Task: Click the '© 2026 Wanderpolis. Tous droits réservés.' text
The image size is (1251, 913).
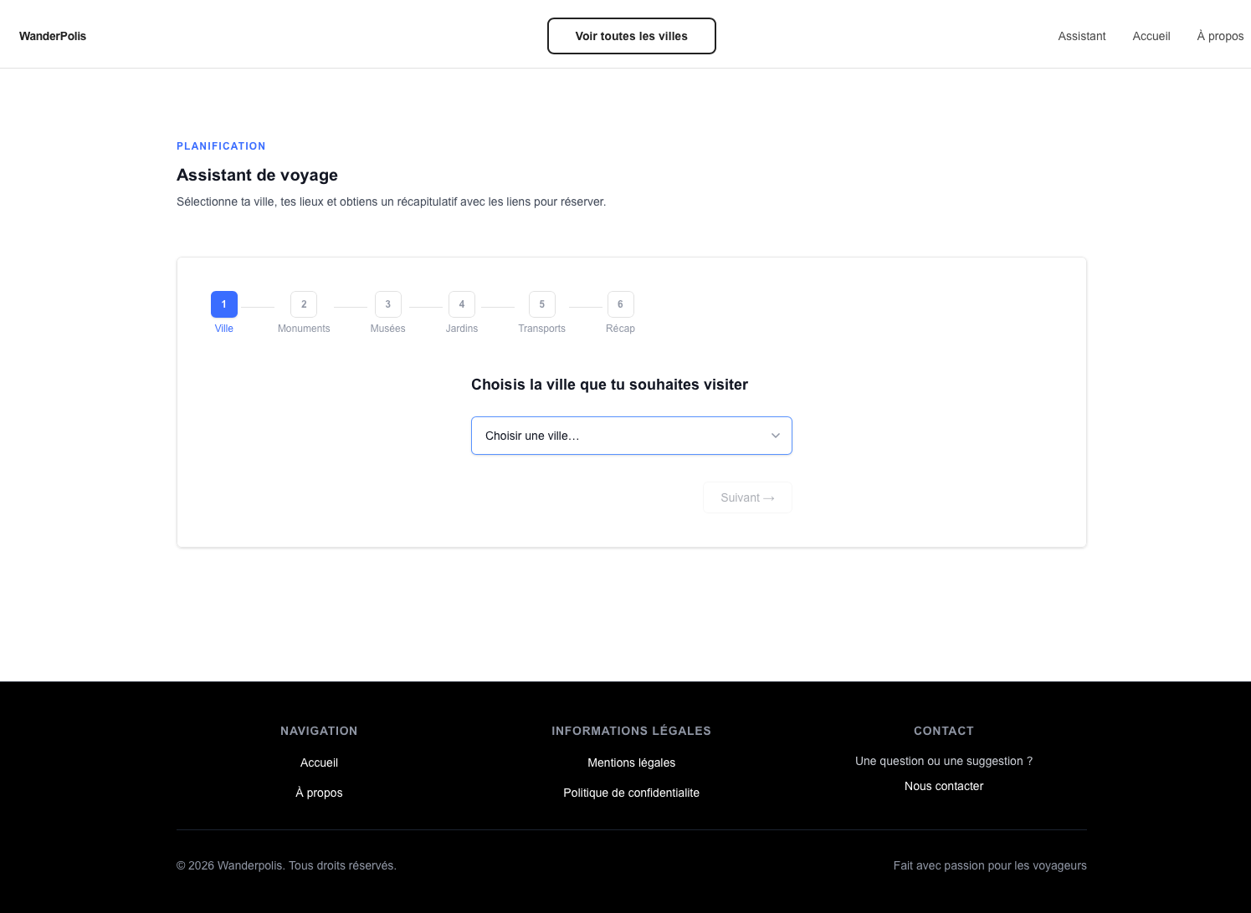Action: click(286, 865)
